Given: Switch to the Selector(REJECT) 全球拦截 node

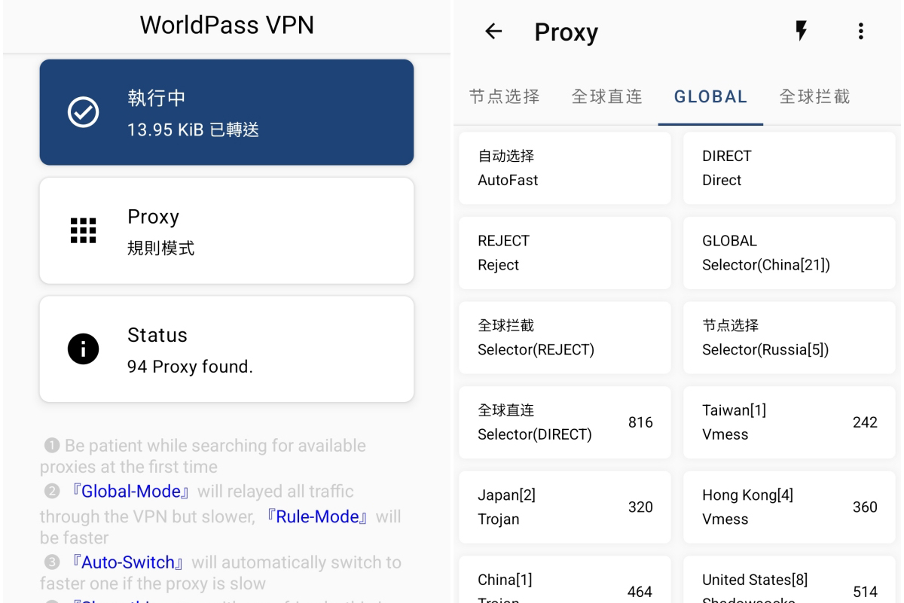Looking at the screenshot, I should tap(564, 337).
